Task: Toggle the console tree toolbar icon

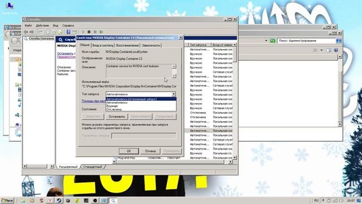Action: (x=40, y=32)
